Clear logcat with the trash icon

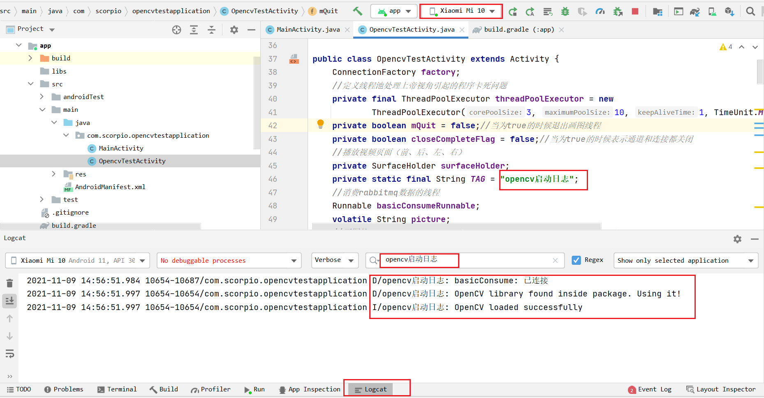pos(10,283)
